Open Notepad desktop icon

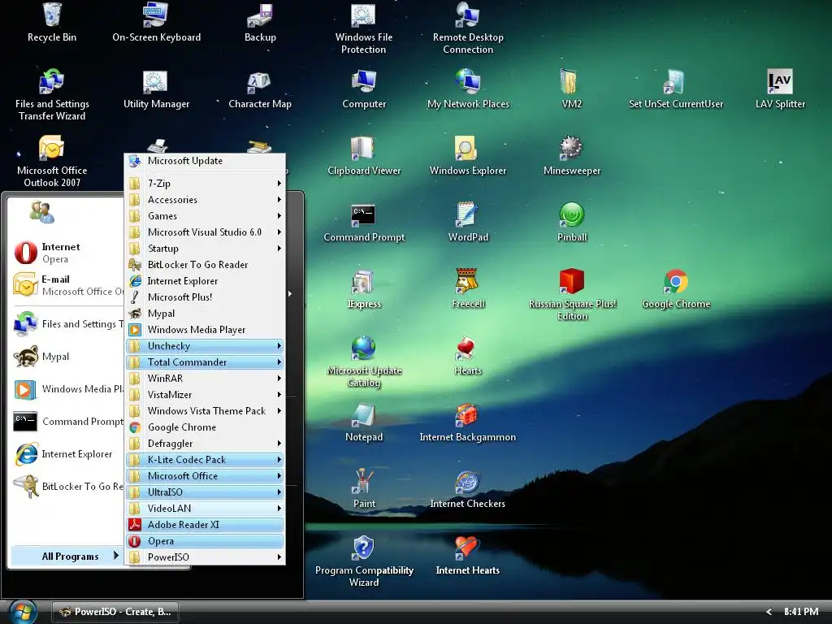pyautogui.click(x=363, y=422)
